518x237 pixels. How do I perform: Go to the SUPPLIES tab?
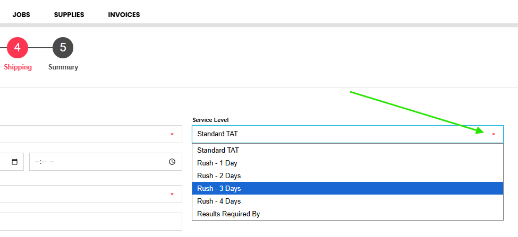tap(69, 15)
